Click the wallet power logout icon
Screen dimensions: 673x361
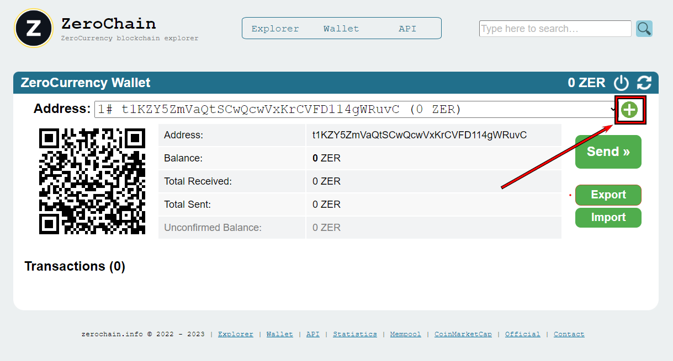coord(622,83)
